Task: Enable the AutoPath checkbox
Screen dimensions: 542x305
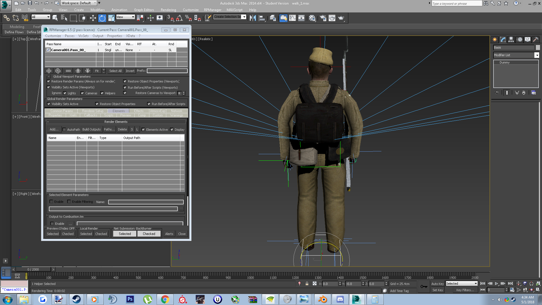Action: 64,130
